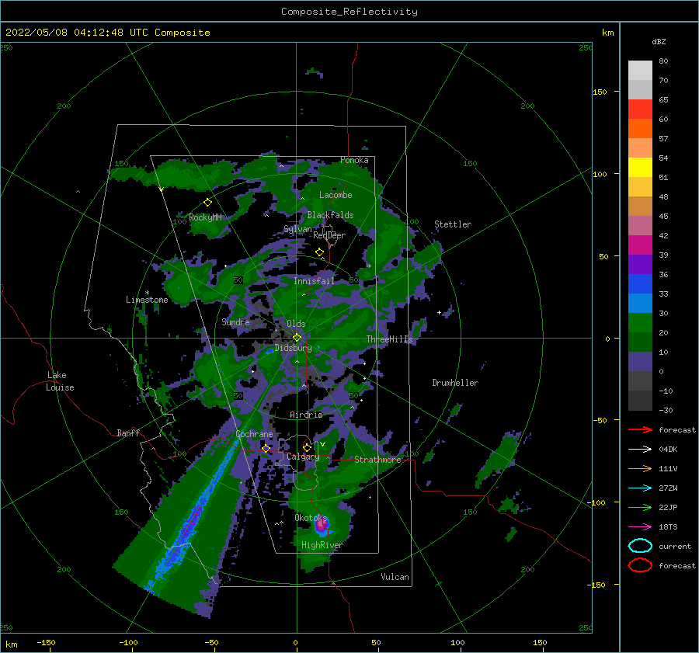The image size is (699, 653).
Task: Click the Drumheller city label
Action: coord(455,383)
